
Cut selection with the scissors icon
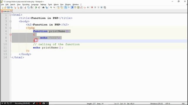point(25,7)
